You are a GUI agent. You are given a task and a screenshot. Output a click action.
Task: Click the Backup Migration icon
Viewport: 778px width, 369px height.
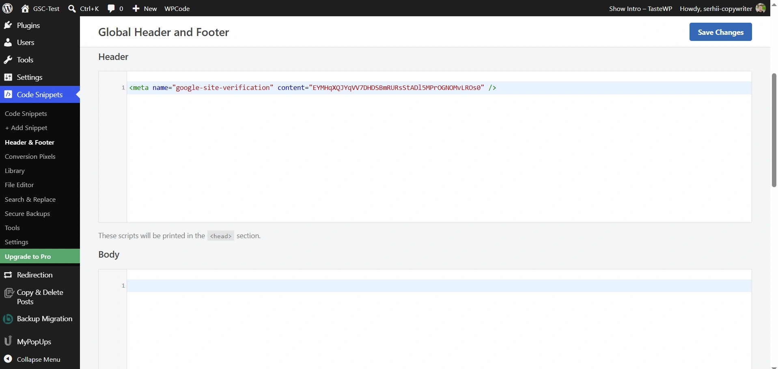coord(8,319)
